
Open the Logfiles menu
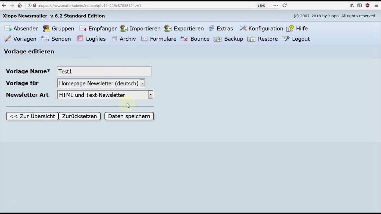pyautogui.click(x=96, y=39)
